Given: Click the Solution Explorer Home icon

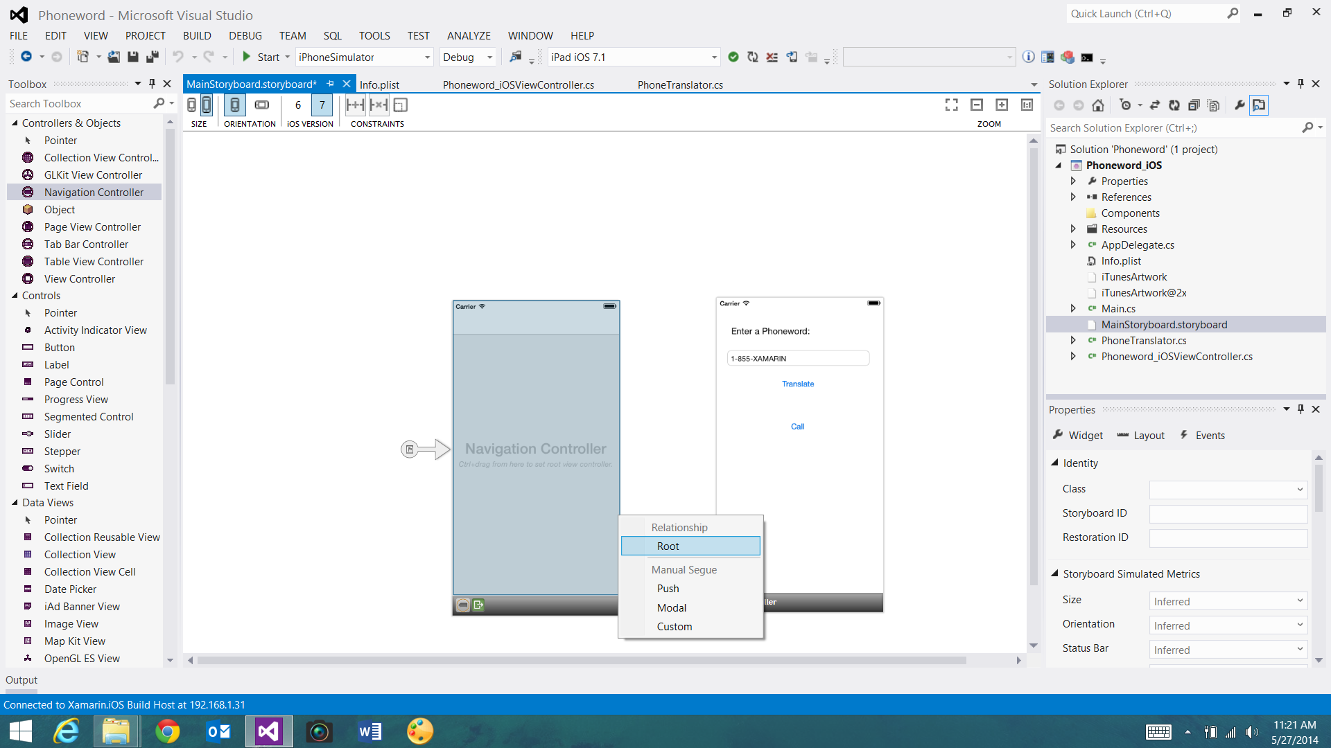Looking at the screenshot, I should pos(1098,105).
